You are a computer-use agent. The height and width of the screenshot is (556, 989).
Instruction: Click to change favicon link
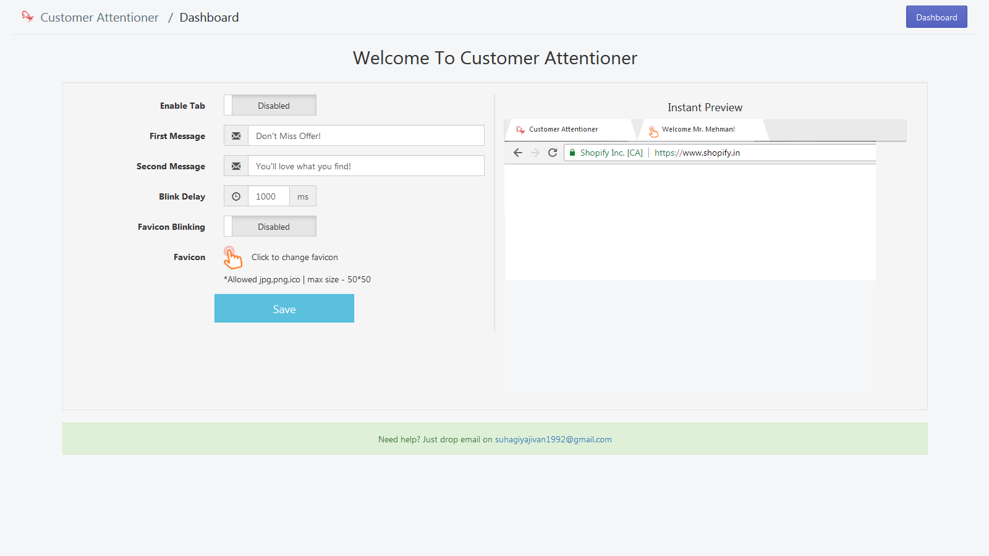point(295,257)
